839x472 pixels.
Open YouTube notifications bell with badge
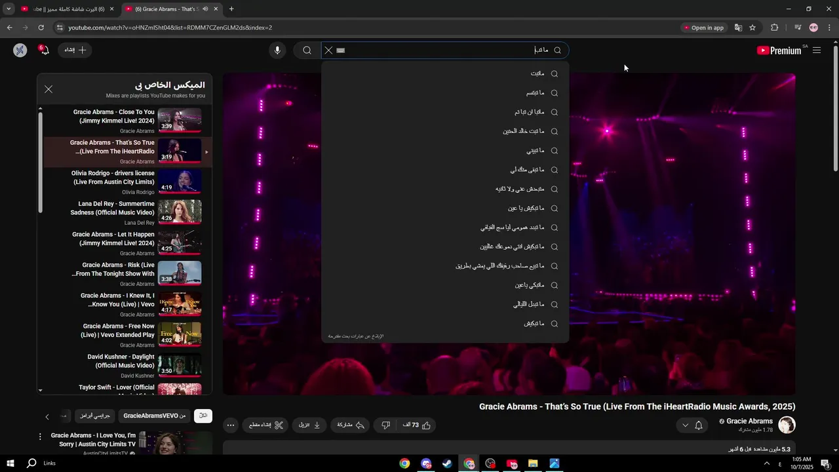tap(44, 50)
